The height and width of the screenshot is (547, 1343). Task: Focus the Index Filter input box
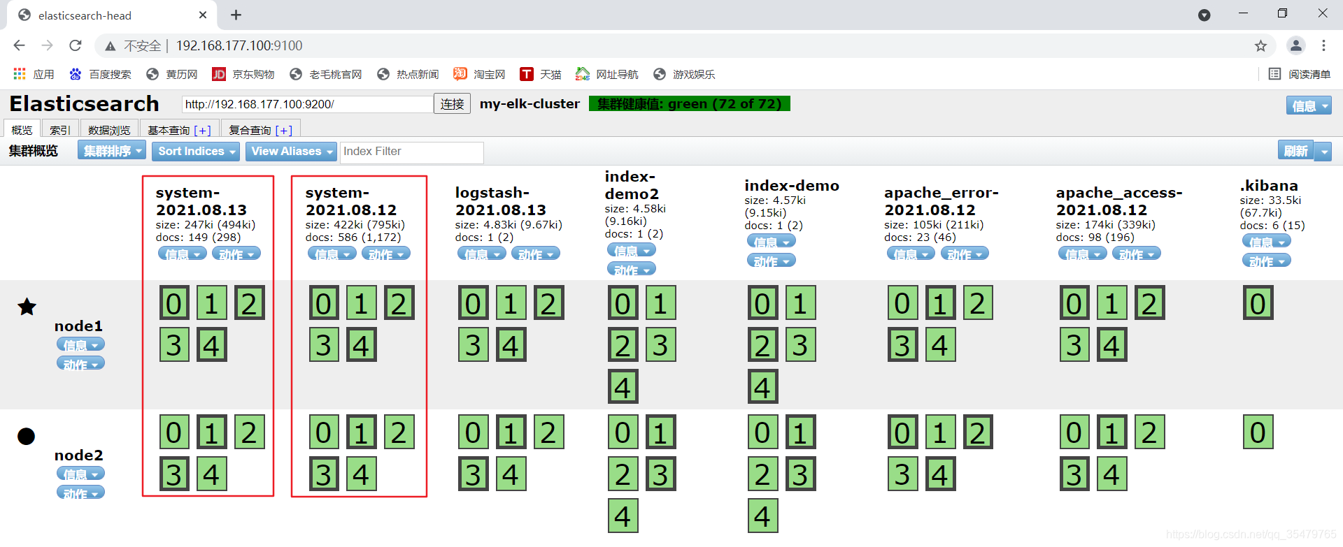411,152
